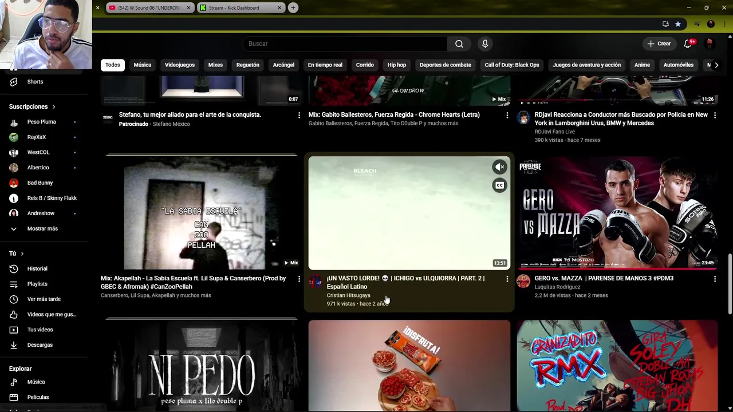
Task: Open the account avatar menu
Action: pos(709,43)
